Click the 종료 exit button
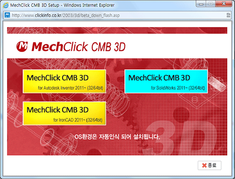 point(210,165)
